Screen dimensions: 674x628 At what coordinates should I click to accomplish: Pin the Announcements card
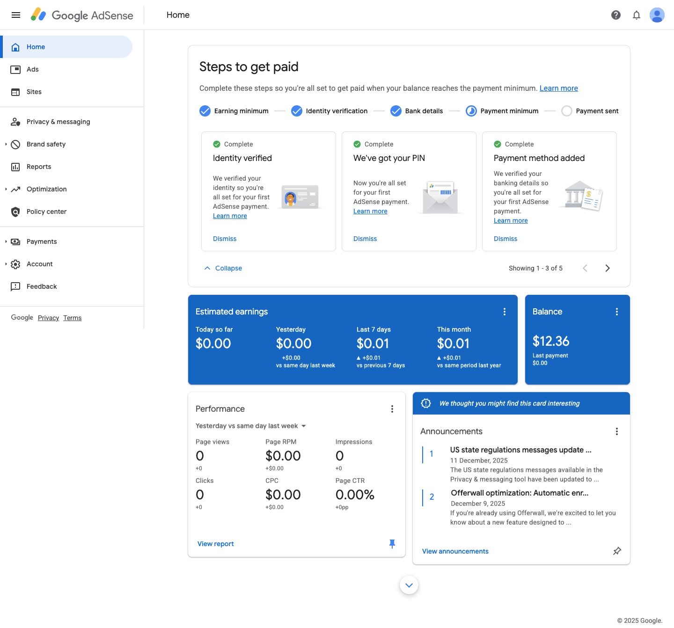point(617,551)
